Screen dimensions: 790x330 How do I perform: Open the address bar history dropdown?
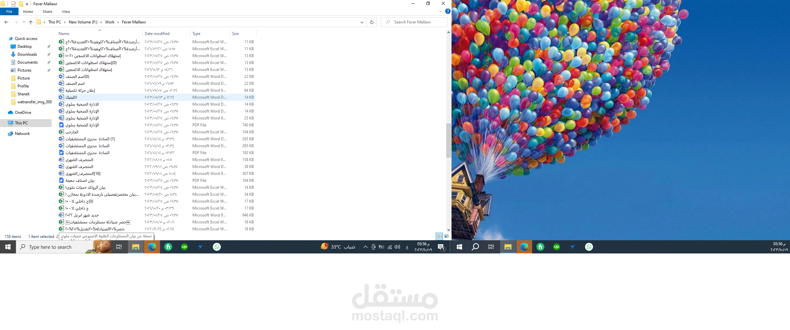pos(362,22)
